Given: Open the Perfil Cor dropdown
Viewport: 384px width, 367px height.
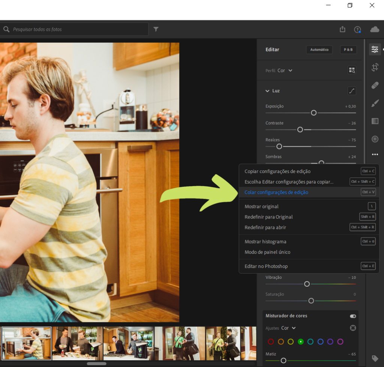Looking at the screenshot, I should coord(285,71).
